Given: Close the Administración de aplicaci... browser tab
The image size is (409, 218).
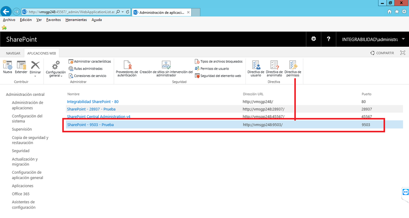Looking at the screenshot, I should click(x=189, y=12).
